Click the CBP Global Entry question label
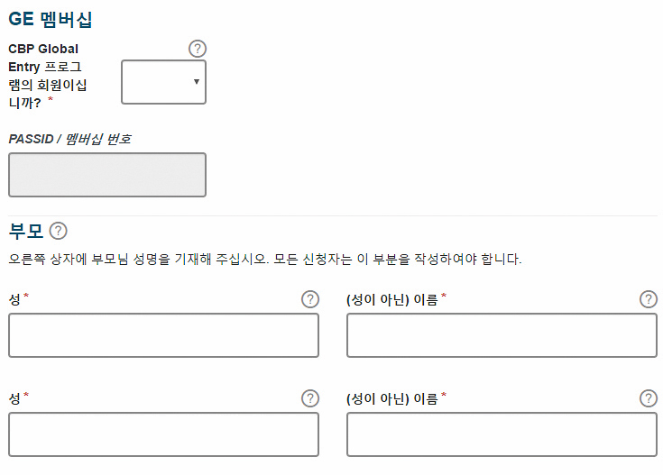 47,76
